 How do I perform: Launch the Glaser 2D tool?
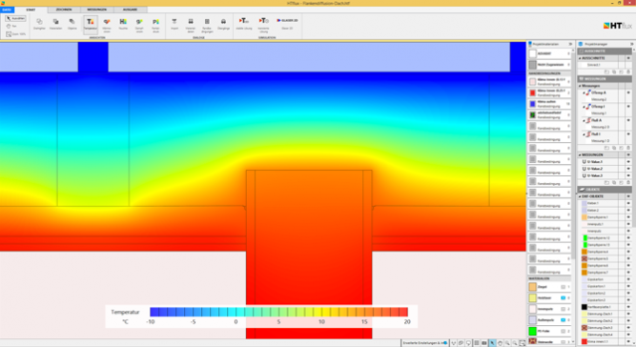coord(287,25)
